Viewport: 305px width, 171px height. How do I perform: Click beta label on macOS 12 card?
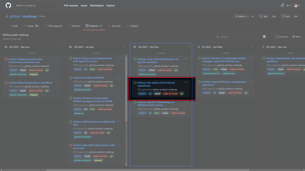(157, 113)
